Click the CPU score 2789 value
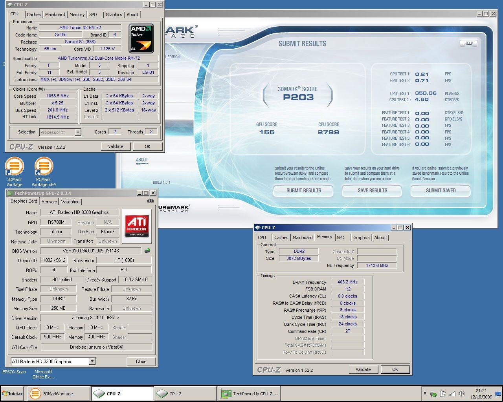The image size is (503, 402). point(328,132)
